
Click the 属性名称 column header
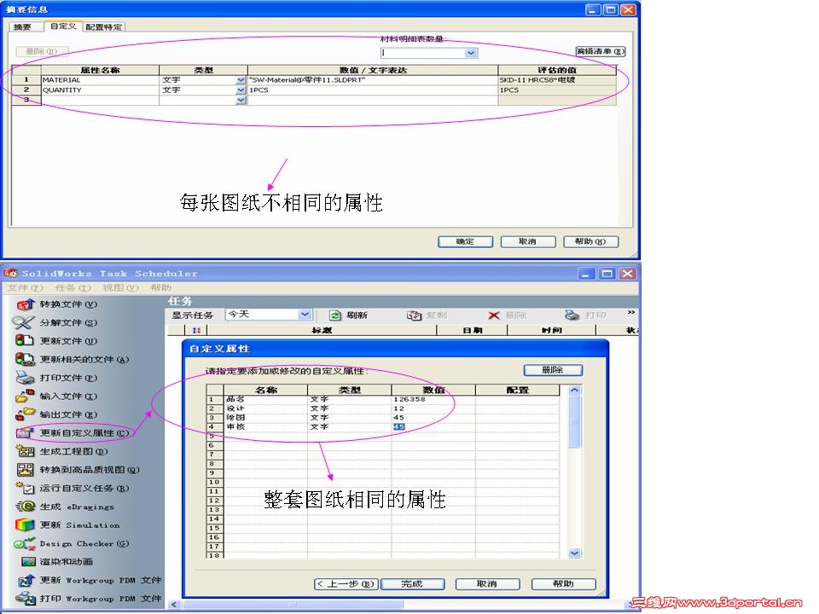[100, 70]
